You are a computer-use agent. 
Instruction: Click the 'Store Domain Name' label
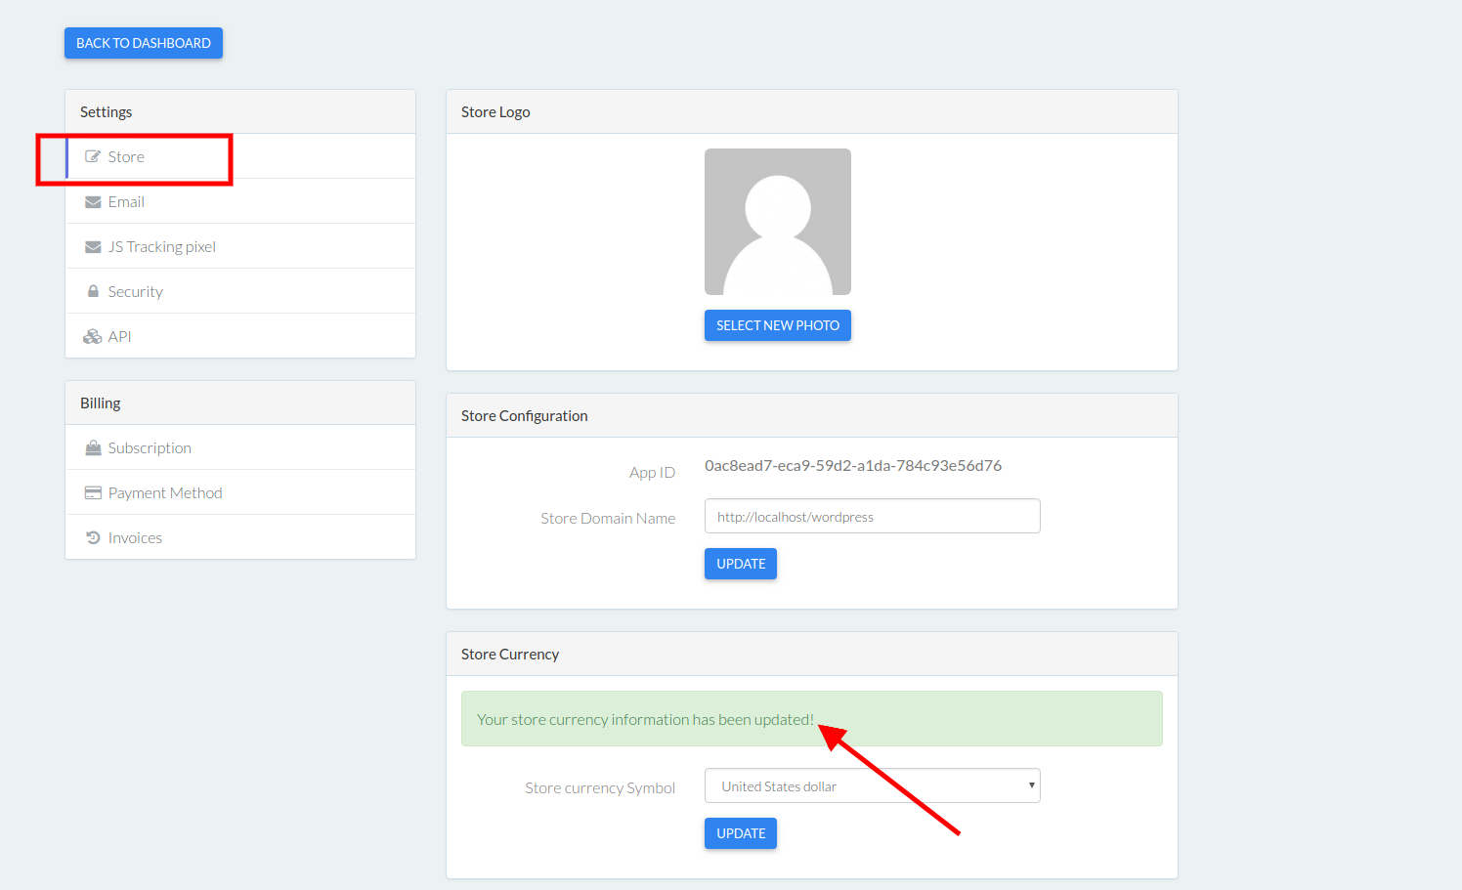click(x=608, y=518)
